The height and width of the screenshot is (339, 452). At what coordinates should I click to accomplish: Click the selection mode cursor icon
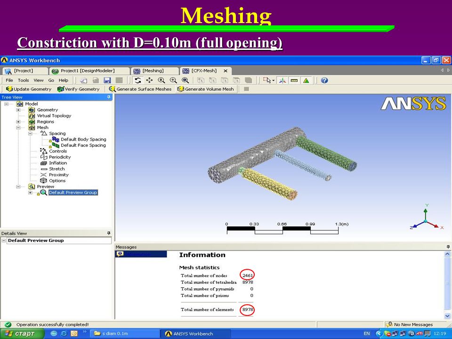pos(267,81)
